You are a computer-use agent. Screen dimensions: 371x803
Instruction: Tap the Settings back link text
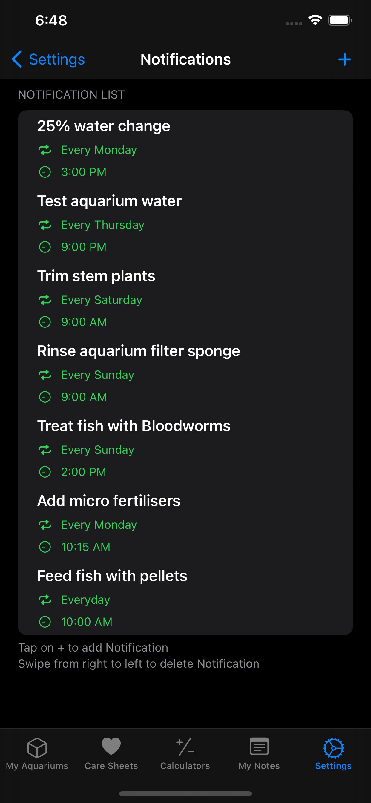pyautogui.click(x=57, y=59)
